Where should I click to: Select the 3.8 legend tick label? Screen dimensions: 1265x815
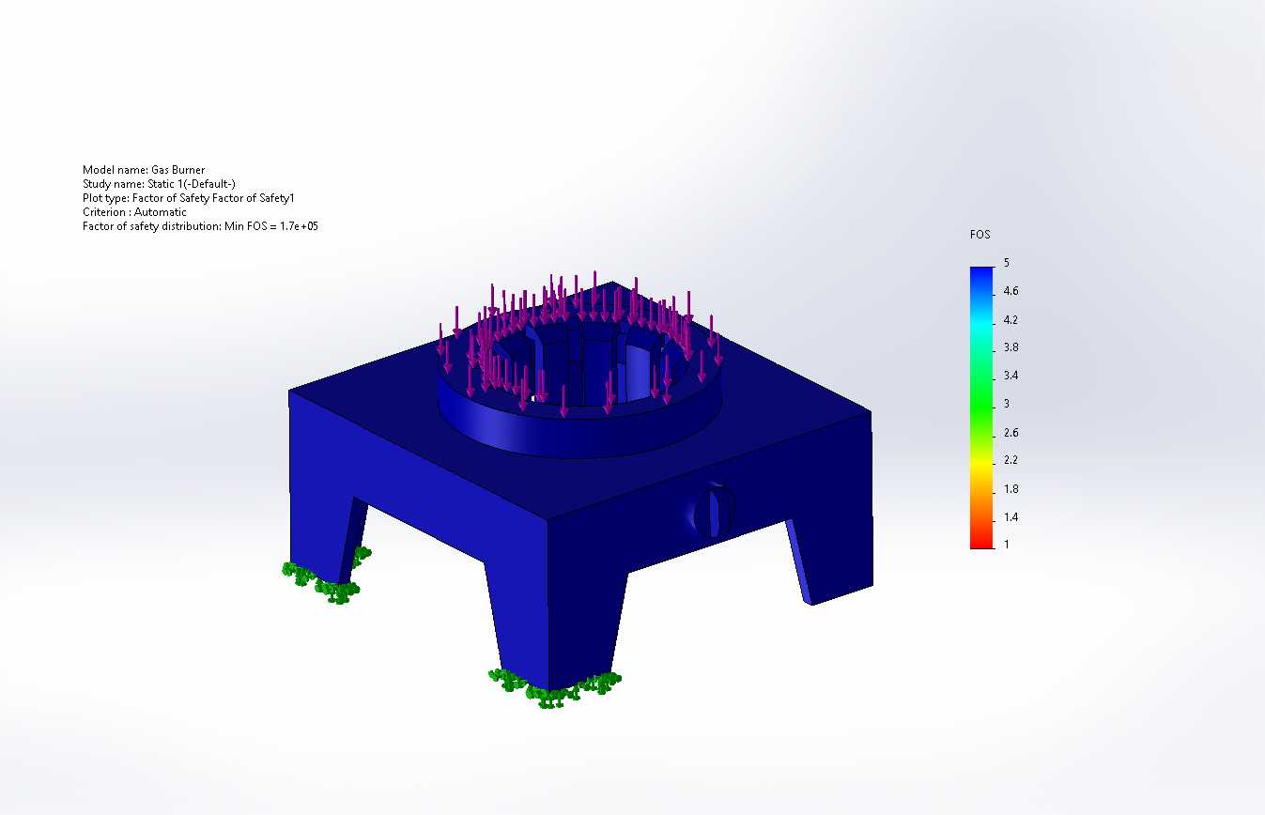[1010, 347]
